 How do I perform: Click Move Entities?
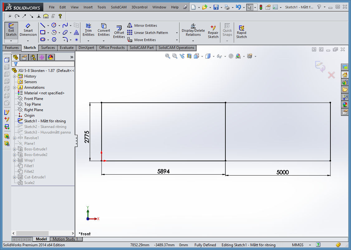[x=142, y=40]
